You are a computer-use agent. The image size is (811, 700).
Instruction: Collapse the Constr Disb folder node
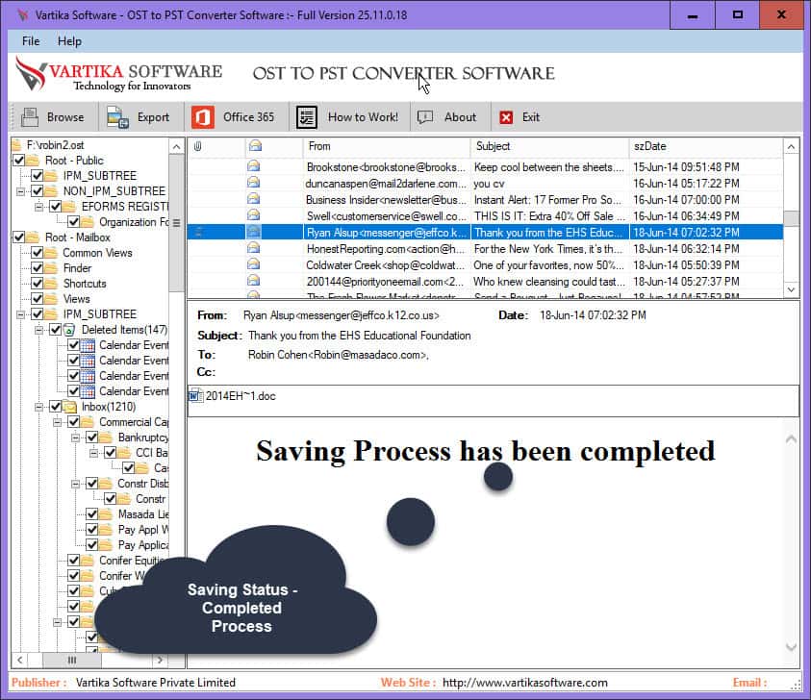click(x=75, y=484)
